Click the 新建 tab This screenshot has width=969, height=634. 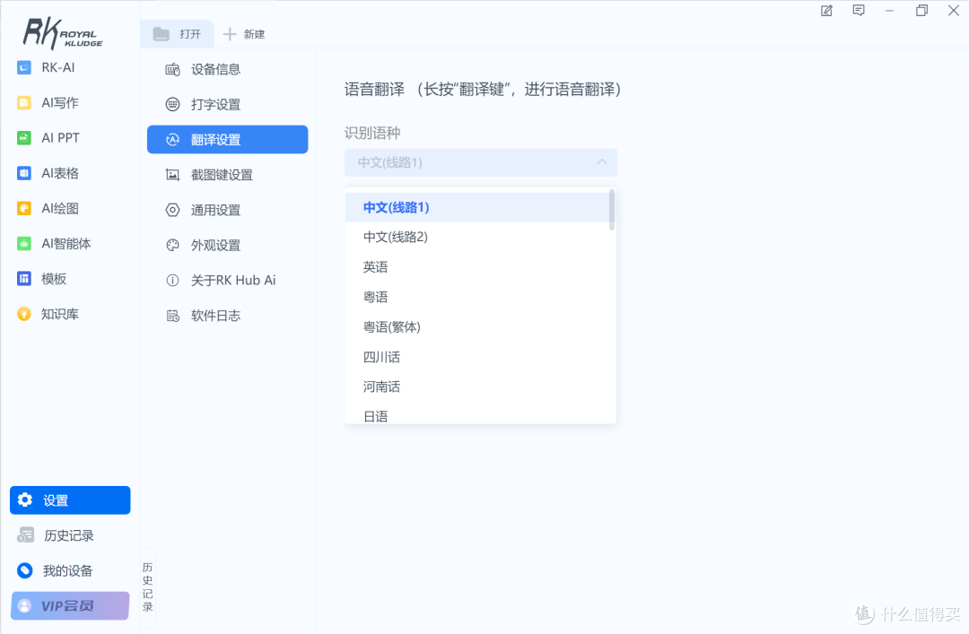point(244,34)
